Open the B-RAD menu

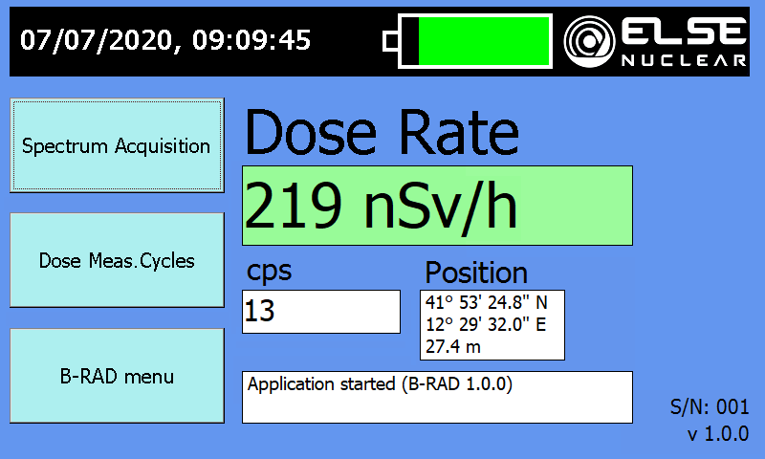(x=117, y=376)
